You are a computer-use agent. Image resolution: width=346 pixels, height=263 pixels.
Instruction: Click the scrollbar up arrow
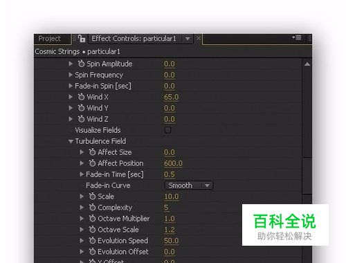coord(307,64)
